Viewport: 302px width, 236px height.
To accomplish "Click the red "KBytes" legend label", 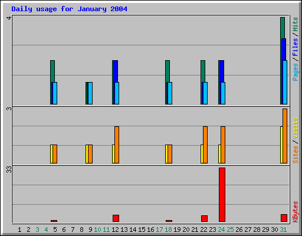I will [x=295, y=212].
